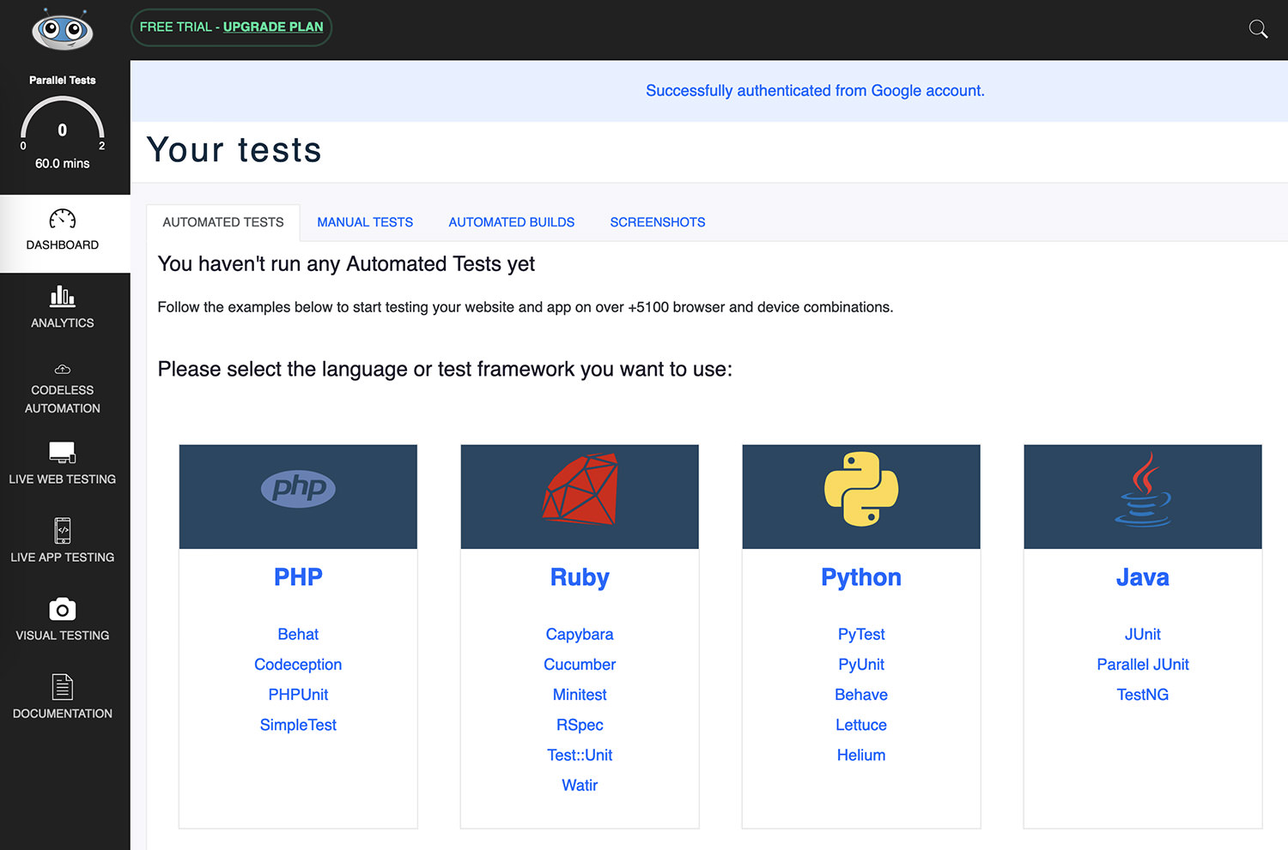
Task: Click the 60.0 mins remaining text
Action: click(x=63, y=163)
